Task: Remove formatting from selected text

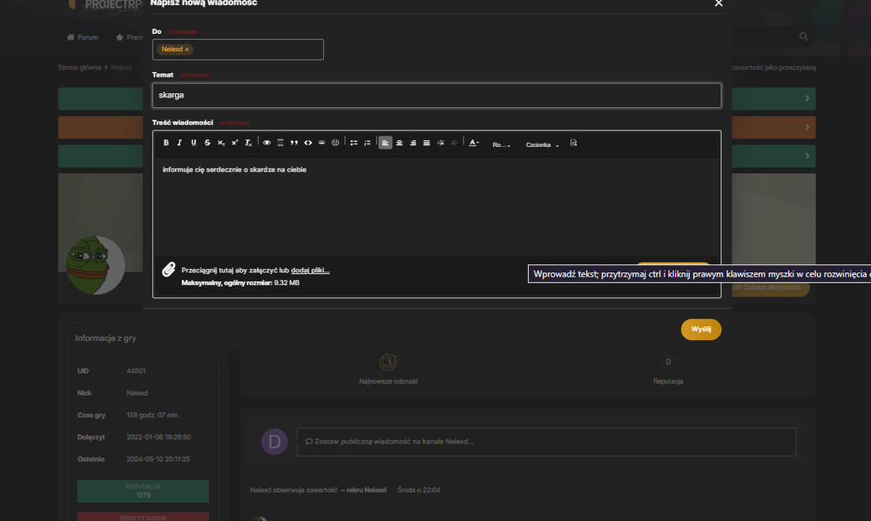Action: click(248, 144)
